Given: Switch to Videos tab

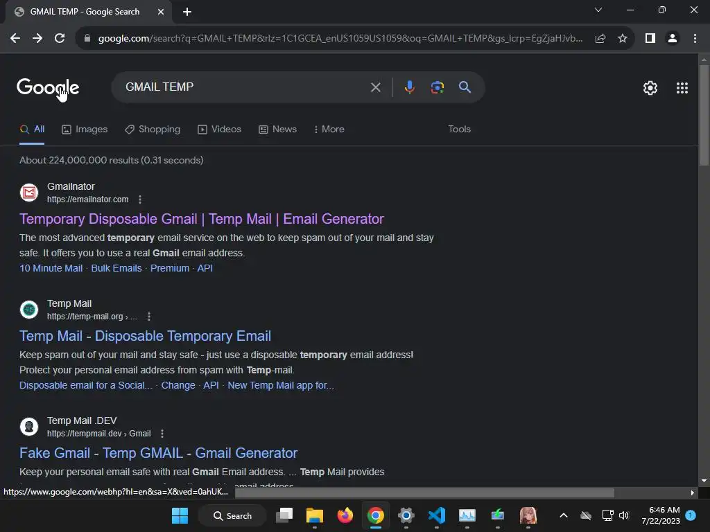Looking at the screenshot, I should 219,130.
